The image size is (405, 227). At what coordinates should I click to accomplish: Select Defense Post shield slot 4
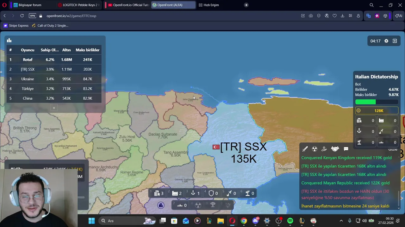pyautogui.click(x=213, y=193)
